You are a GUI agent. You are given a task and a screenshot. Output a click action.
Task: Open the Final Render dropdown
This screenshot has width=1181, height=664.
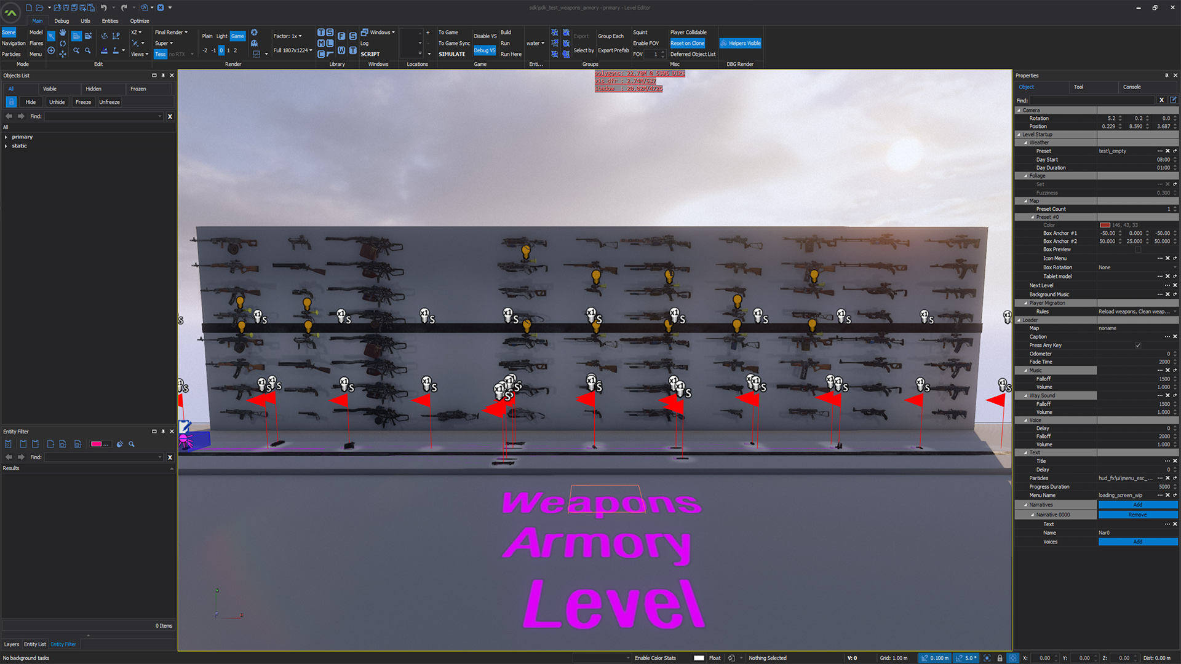coord(171,33)
